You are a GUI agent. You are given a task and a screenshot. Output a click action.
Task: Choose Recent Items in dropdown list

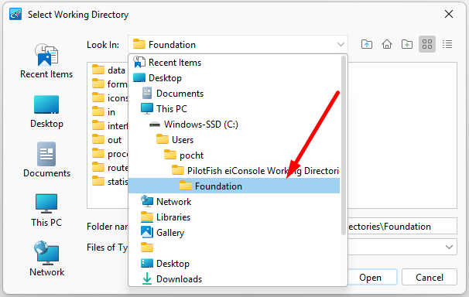[234, 63]
